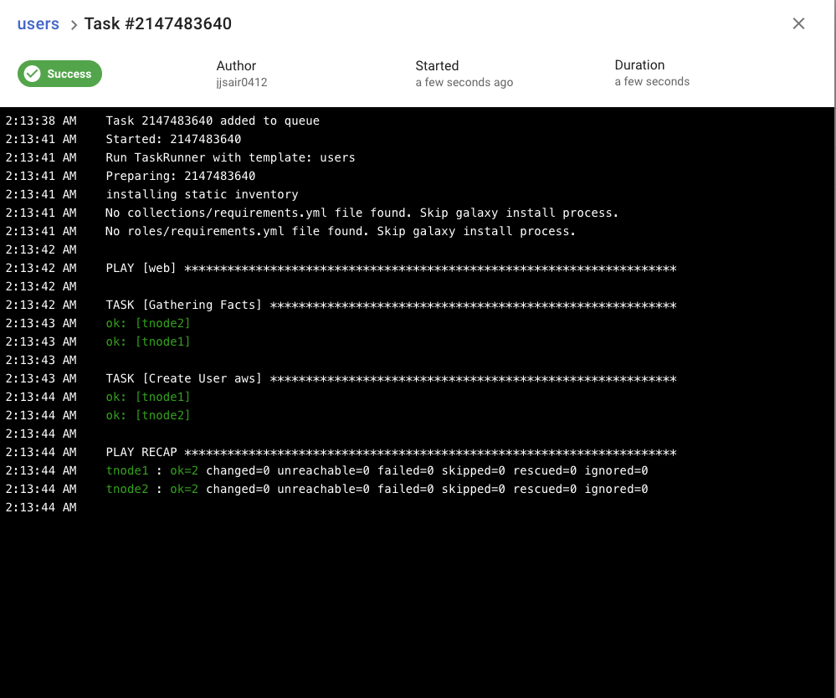
Task: Click the line 'Run TaskRunner with template: users'
Action: pos(230,157)
